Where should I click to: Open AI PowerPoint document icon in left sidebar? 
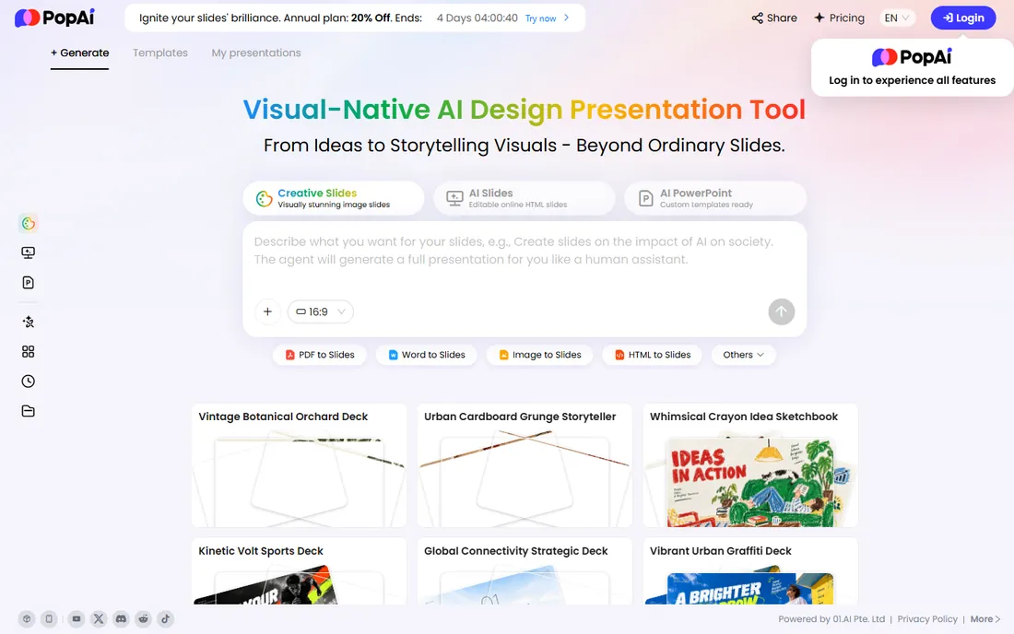pyautogui.click(x=28, y=282)
